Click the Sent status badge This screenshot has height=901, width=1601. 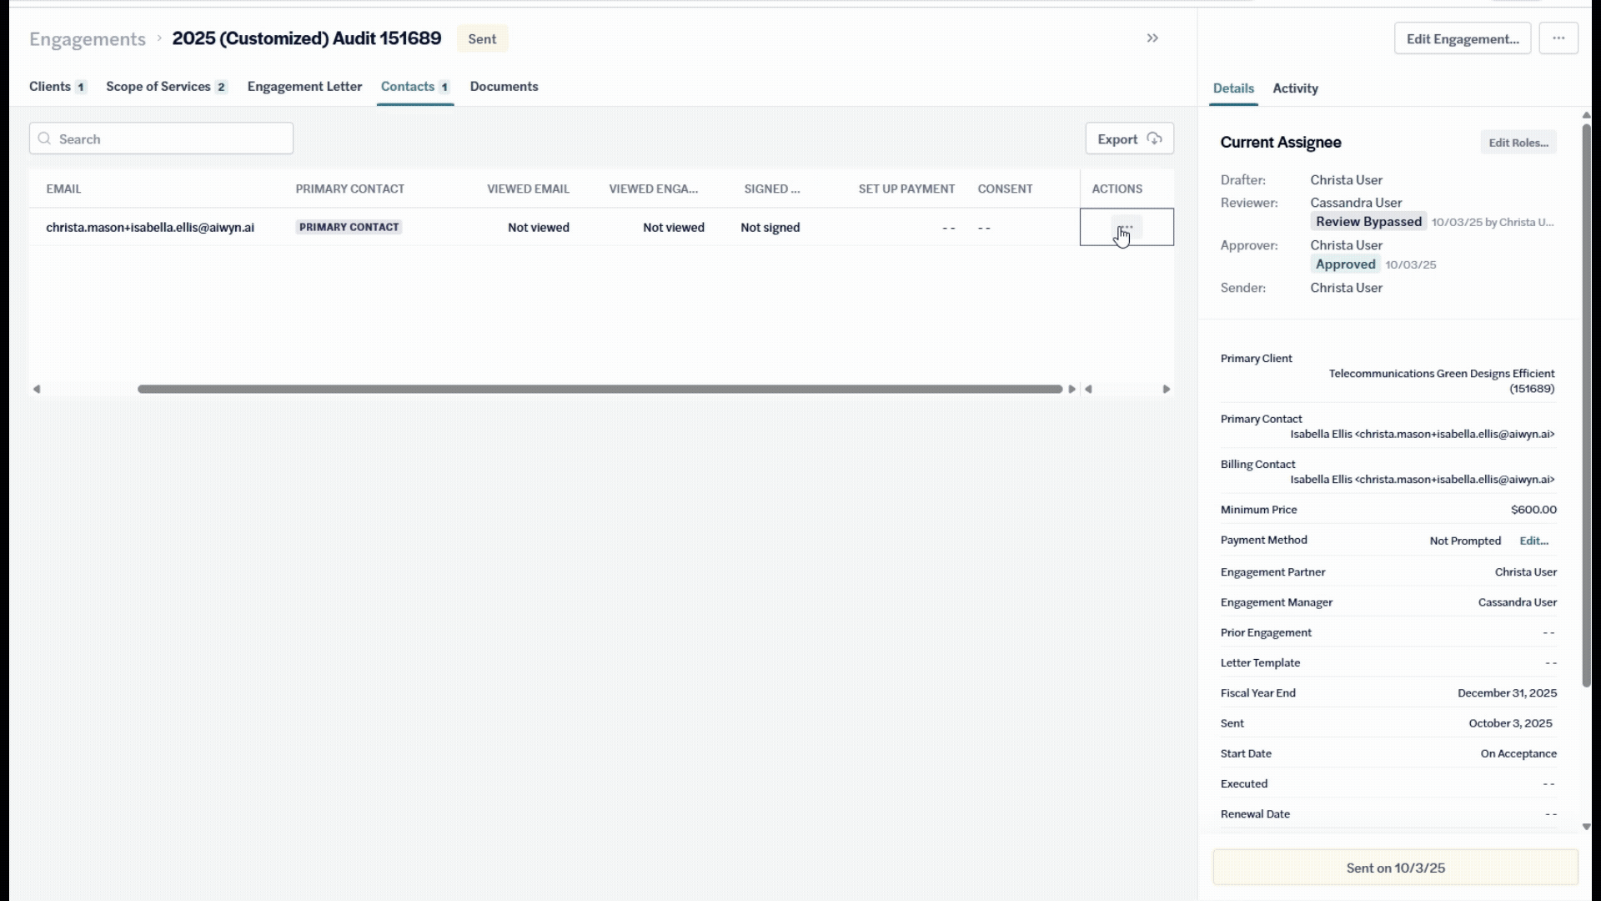[x=482, y=38]
